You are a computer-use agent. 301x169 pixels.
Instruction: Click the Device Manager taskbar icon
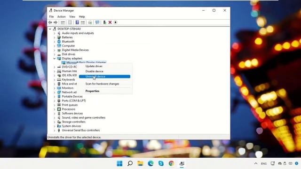(182, 163)
